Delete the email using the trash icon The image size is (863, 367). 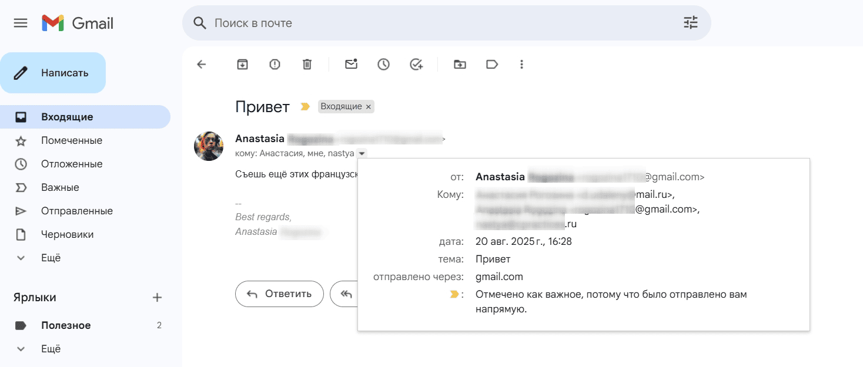tap(307, 65)
